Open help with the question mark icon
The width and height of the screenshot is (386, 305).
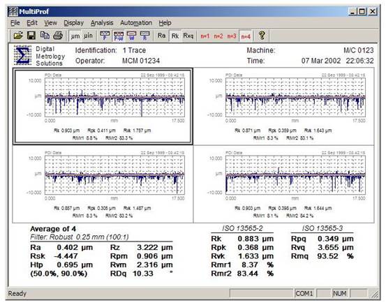[x=262, y=36]
